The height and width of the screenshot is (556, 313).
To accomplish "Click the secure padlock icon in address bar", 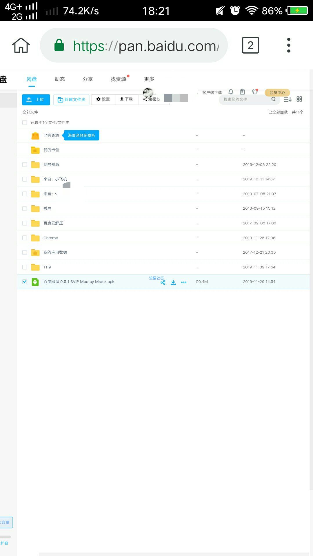I will tap(59, 45).
